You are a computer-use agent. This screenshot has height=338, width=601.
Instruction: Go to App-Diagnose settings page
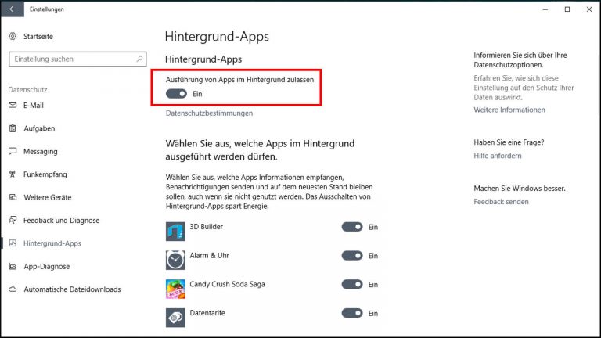pyautogui.click(x=46, y=266)
